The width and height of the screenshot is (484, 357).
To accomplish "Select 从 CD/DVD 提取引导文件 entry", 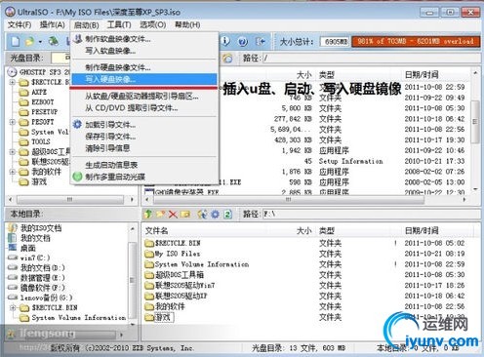I will [x=144, y=108].
